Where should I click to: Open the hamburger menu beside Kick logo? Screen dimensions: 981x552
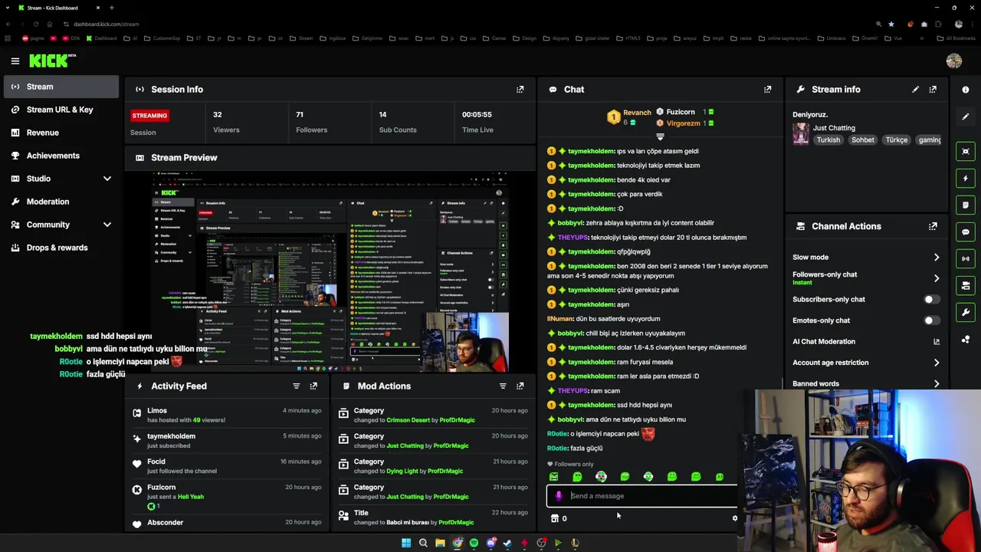coord(15,61)
